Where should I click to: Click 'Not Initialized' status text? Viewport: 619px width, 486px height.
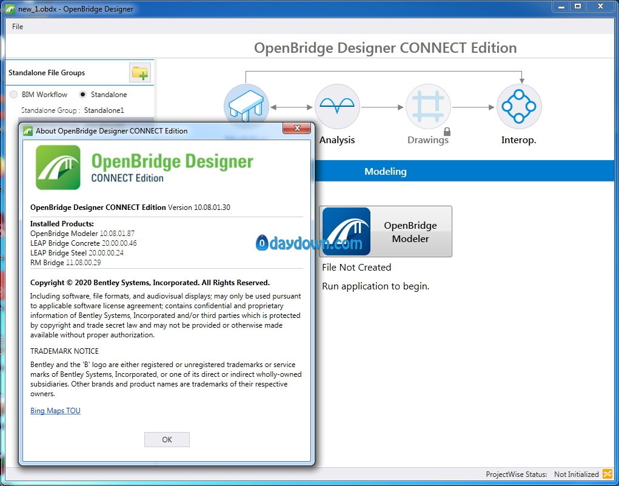(577, 474)
